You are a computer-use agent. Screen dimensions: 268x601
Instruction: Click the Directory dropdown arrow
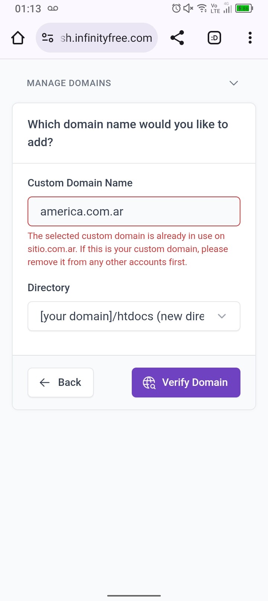[x=222, y=316]
